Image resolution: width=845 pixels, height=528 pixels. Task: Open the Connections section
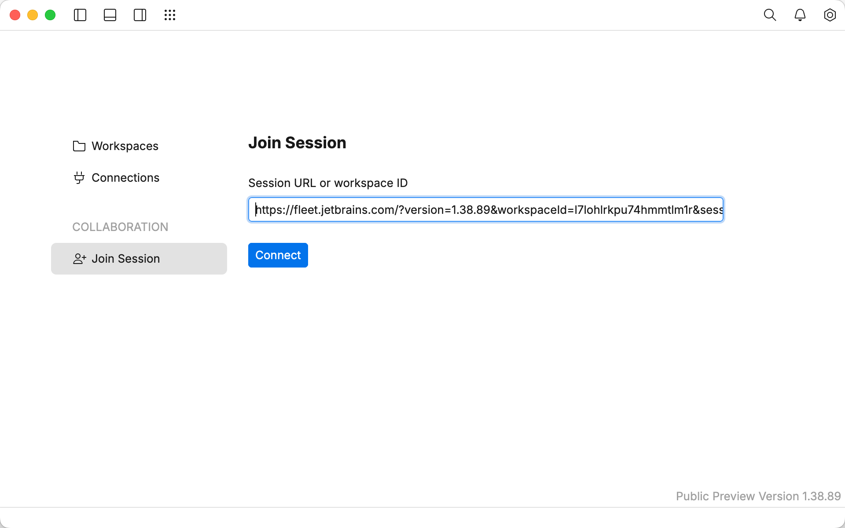click(125, 178)
